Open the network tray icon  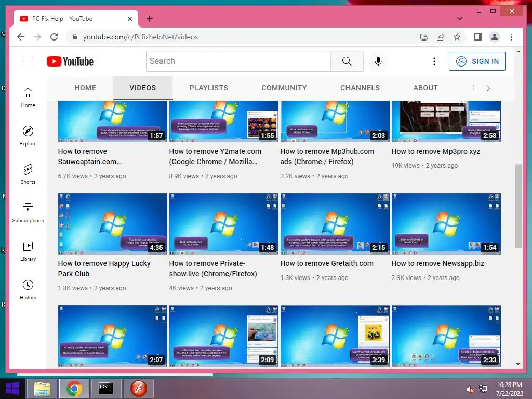pos(483,389)
